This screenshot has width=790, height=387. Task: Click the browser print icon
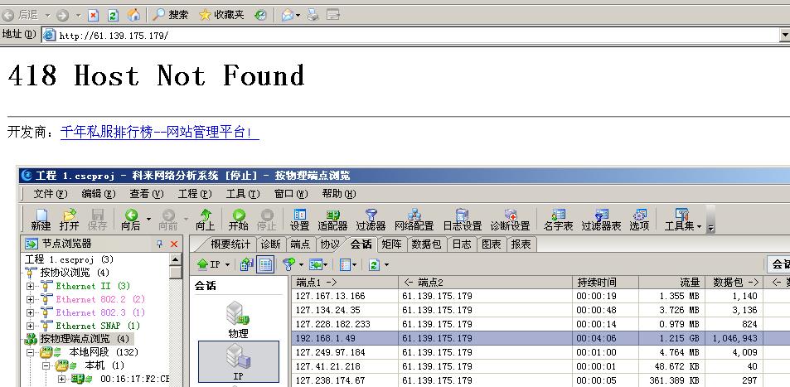click(313, 15)
